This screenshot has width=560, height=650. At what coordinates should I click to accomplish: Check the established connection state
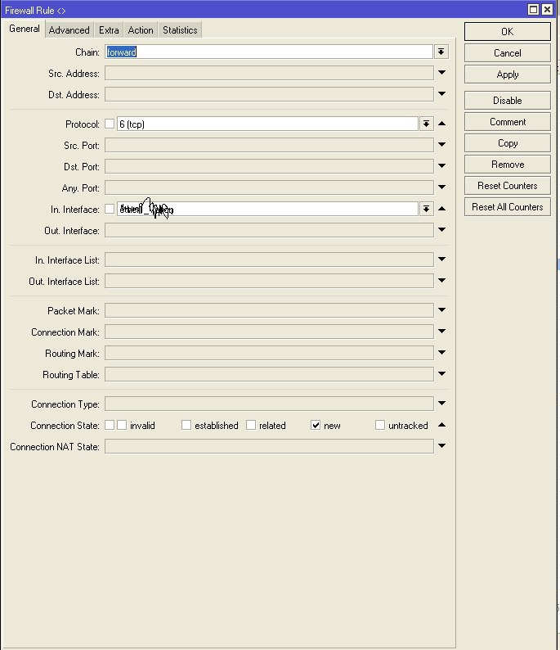point(186,425)
